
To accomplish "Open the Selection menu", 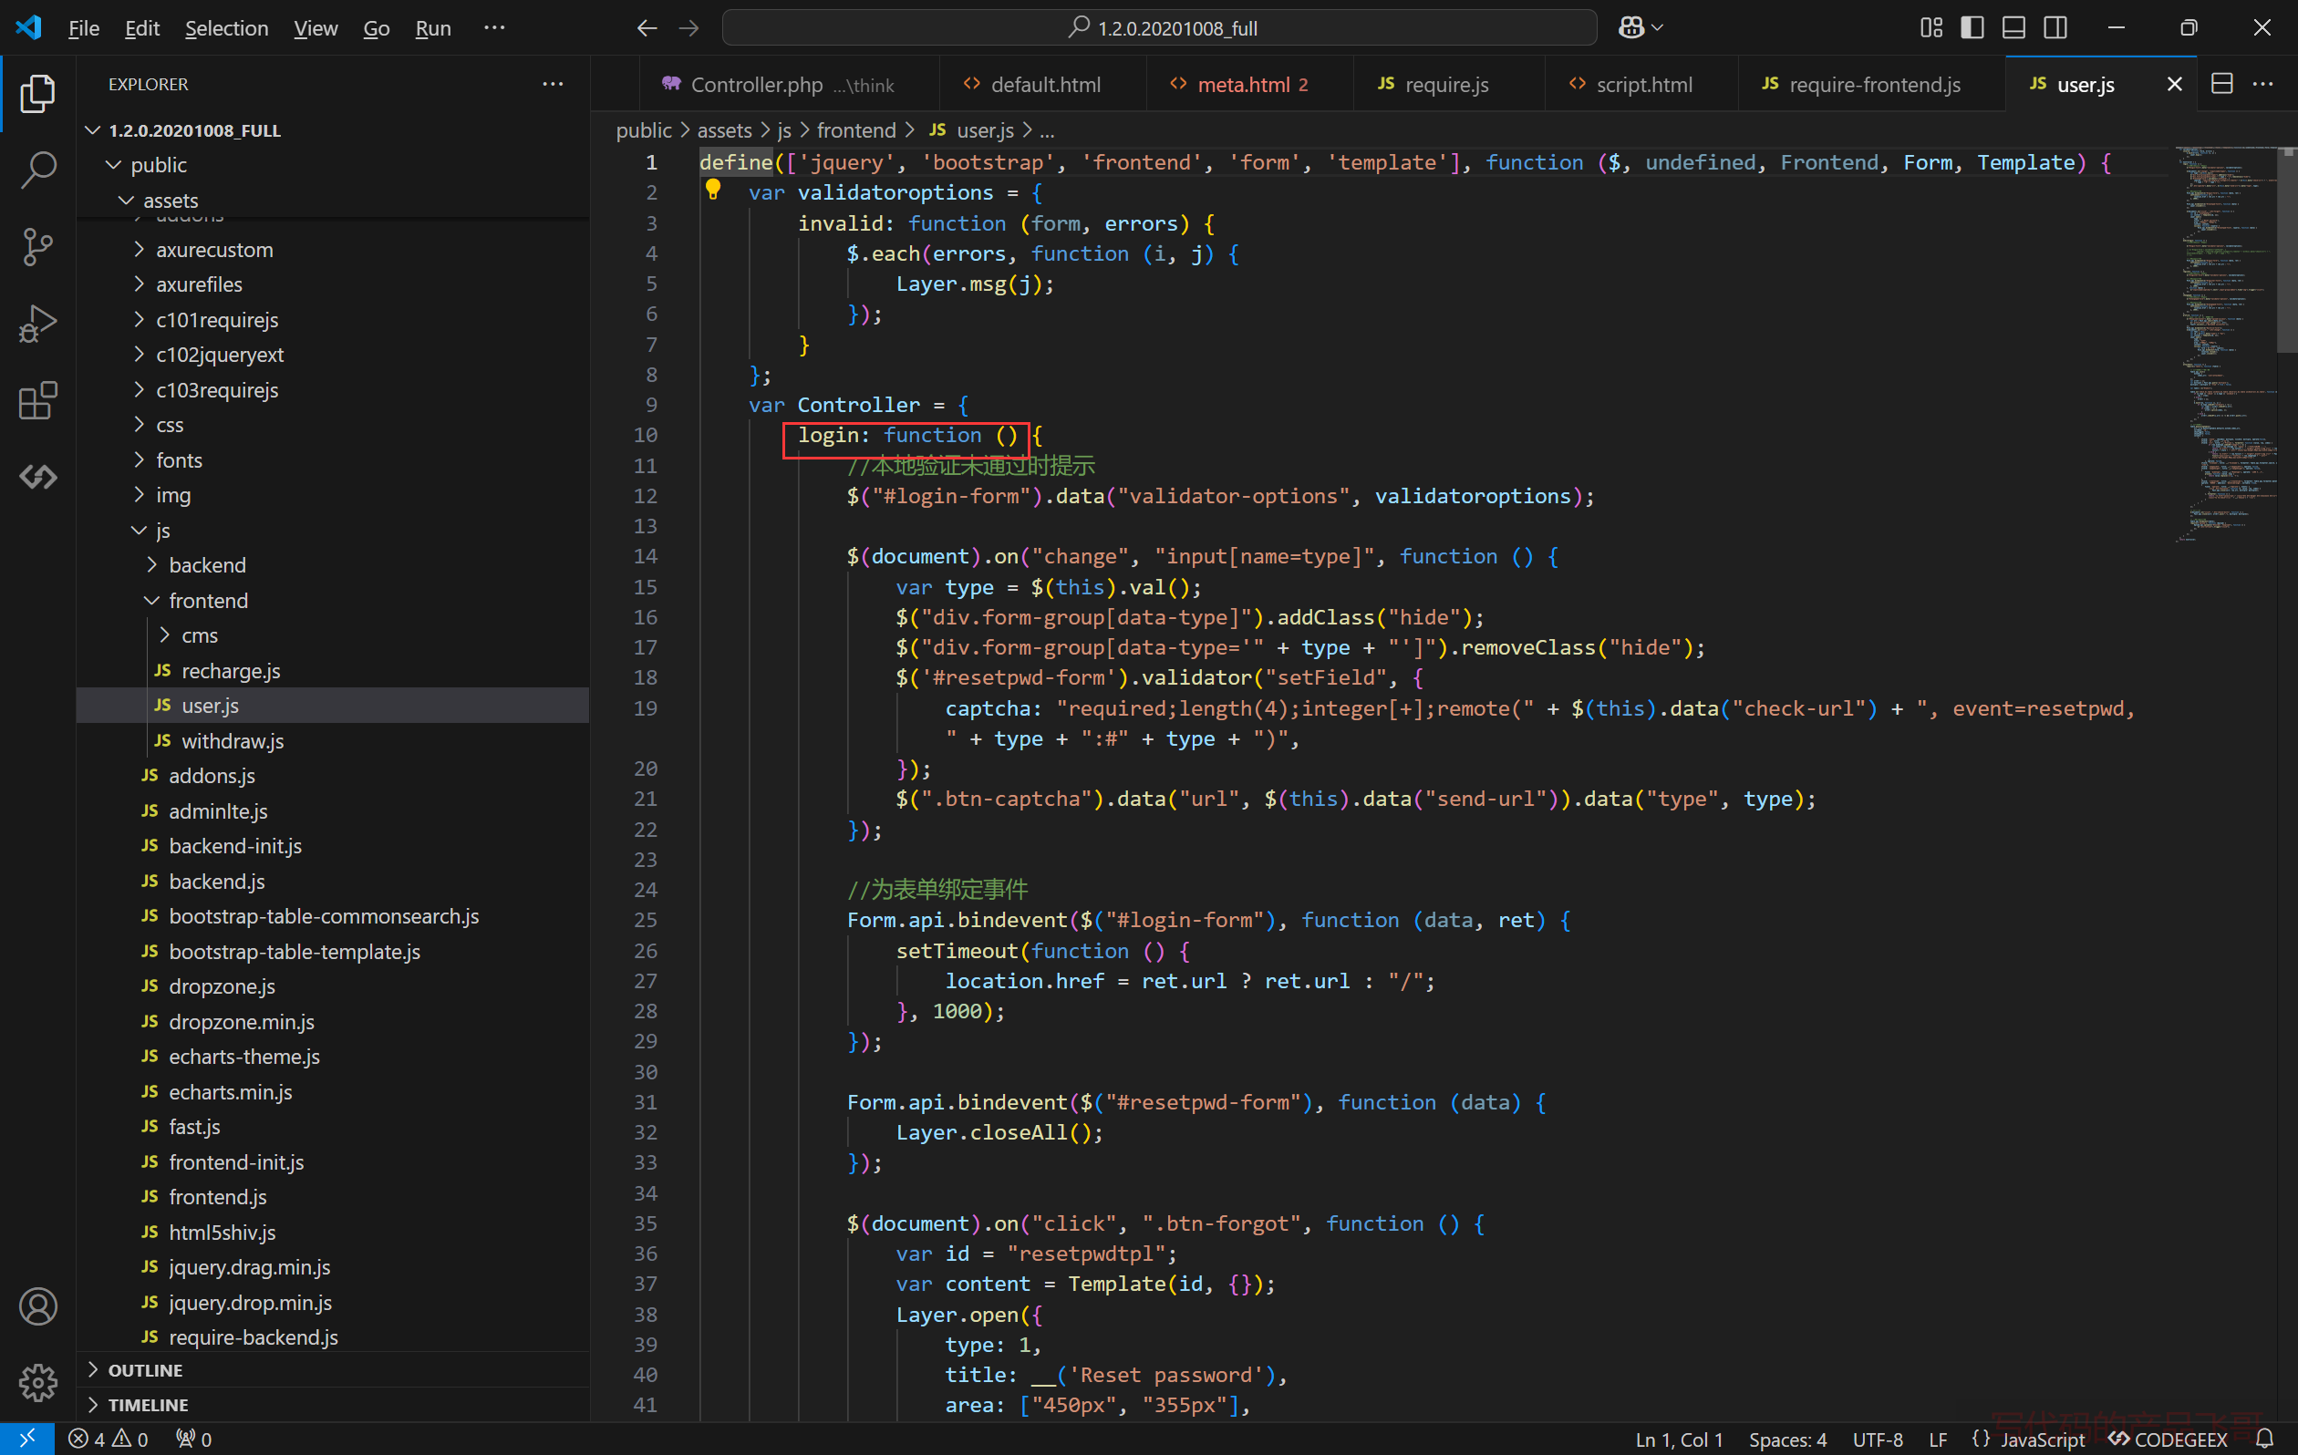I will [x=226, y=27].
